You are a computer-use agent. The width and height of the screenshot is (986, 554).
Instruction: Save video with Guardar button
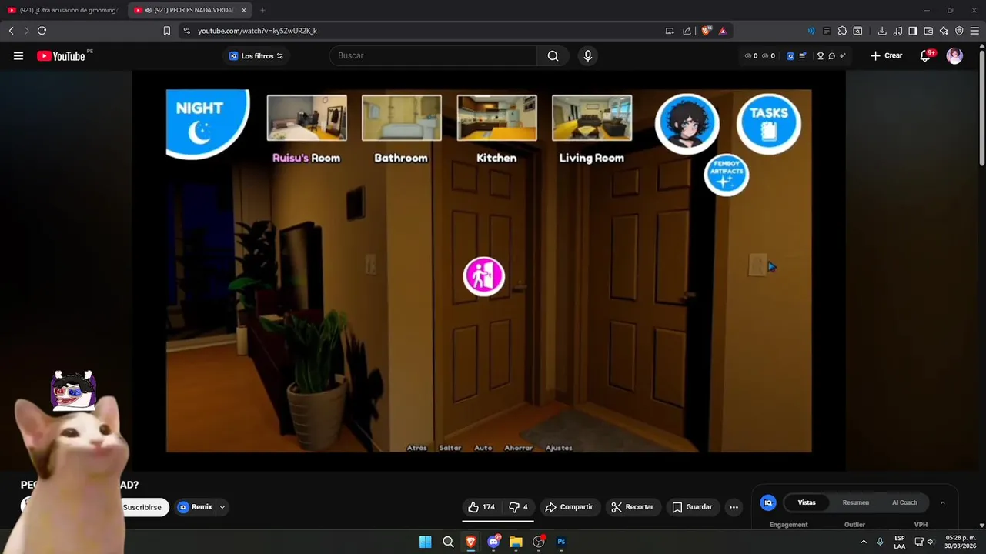click(692, 507)
